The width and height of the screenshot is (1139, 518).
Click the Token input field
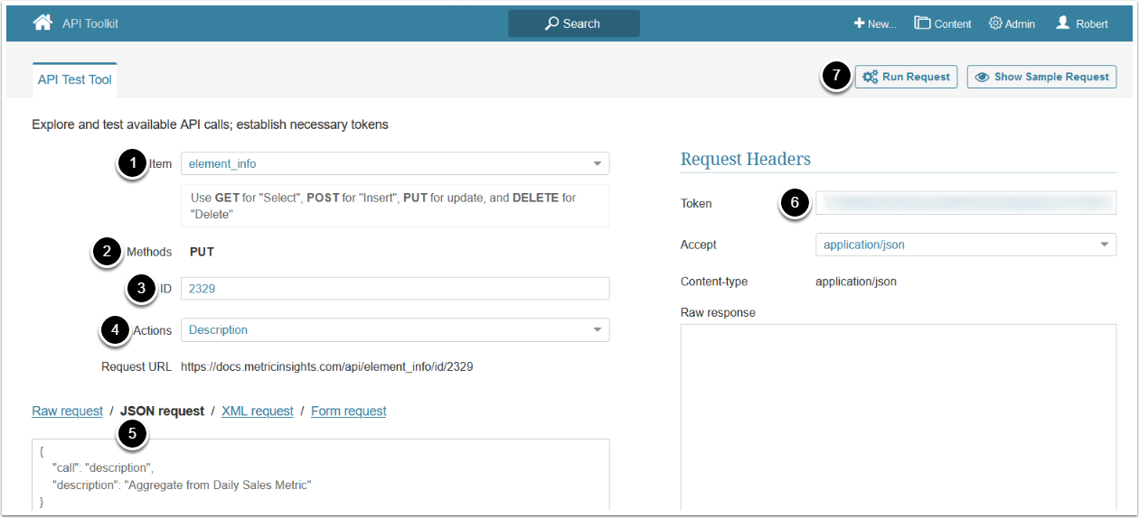pos(965,203)
